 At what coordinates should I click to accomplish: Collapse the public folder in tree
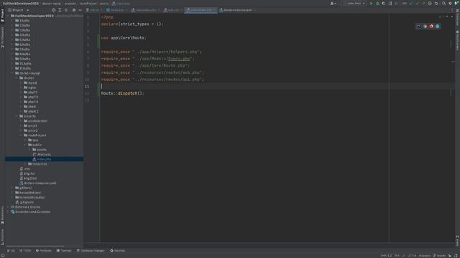click(x=26, y=145)
